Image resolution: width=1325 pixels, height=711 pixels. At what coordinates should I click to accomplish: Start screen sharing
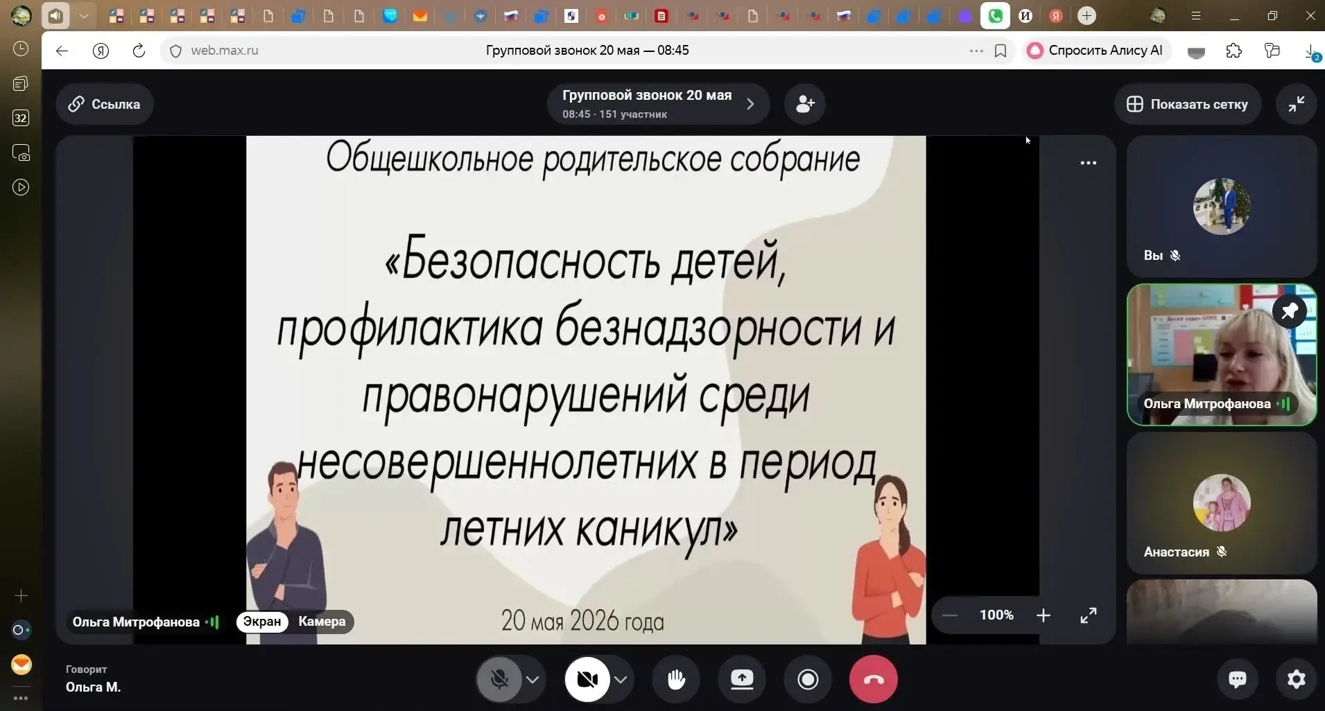pyautogui.click(x=742, y=680)
